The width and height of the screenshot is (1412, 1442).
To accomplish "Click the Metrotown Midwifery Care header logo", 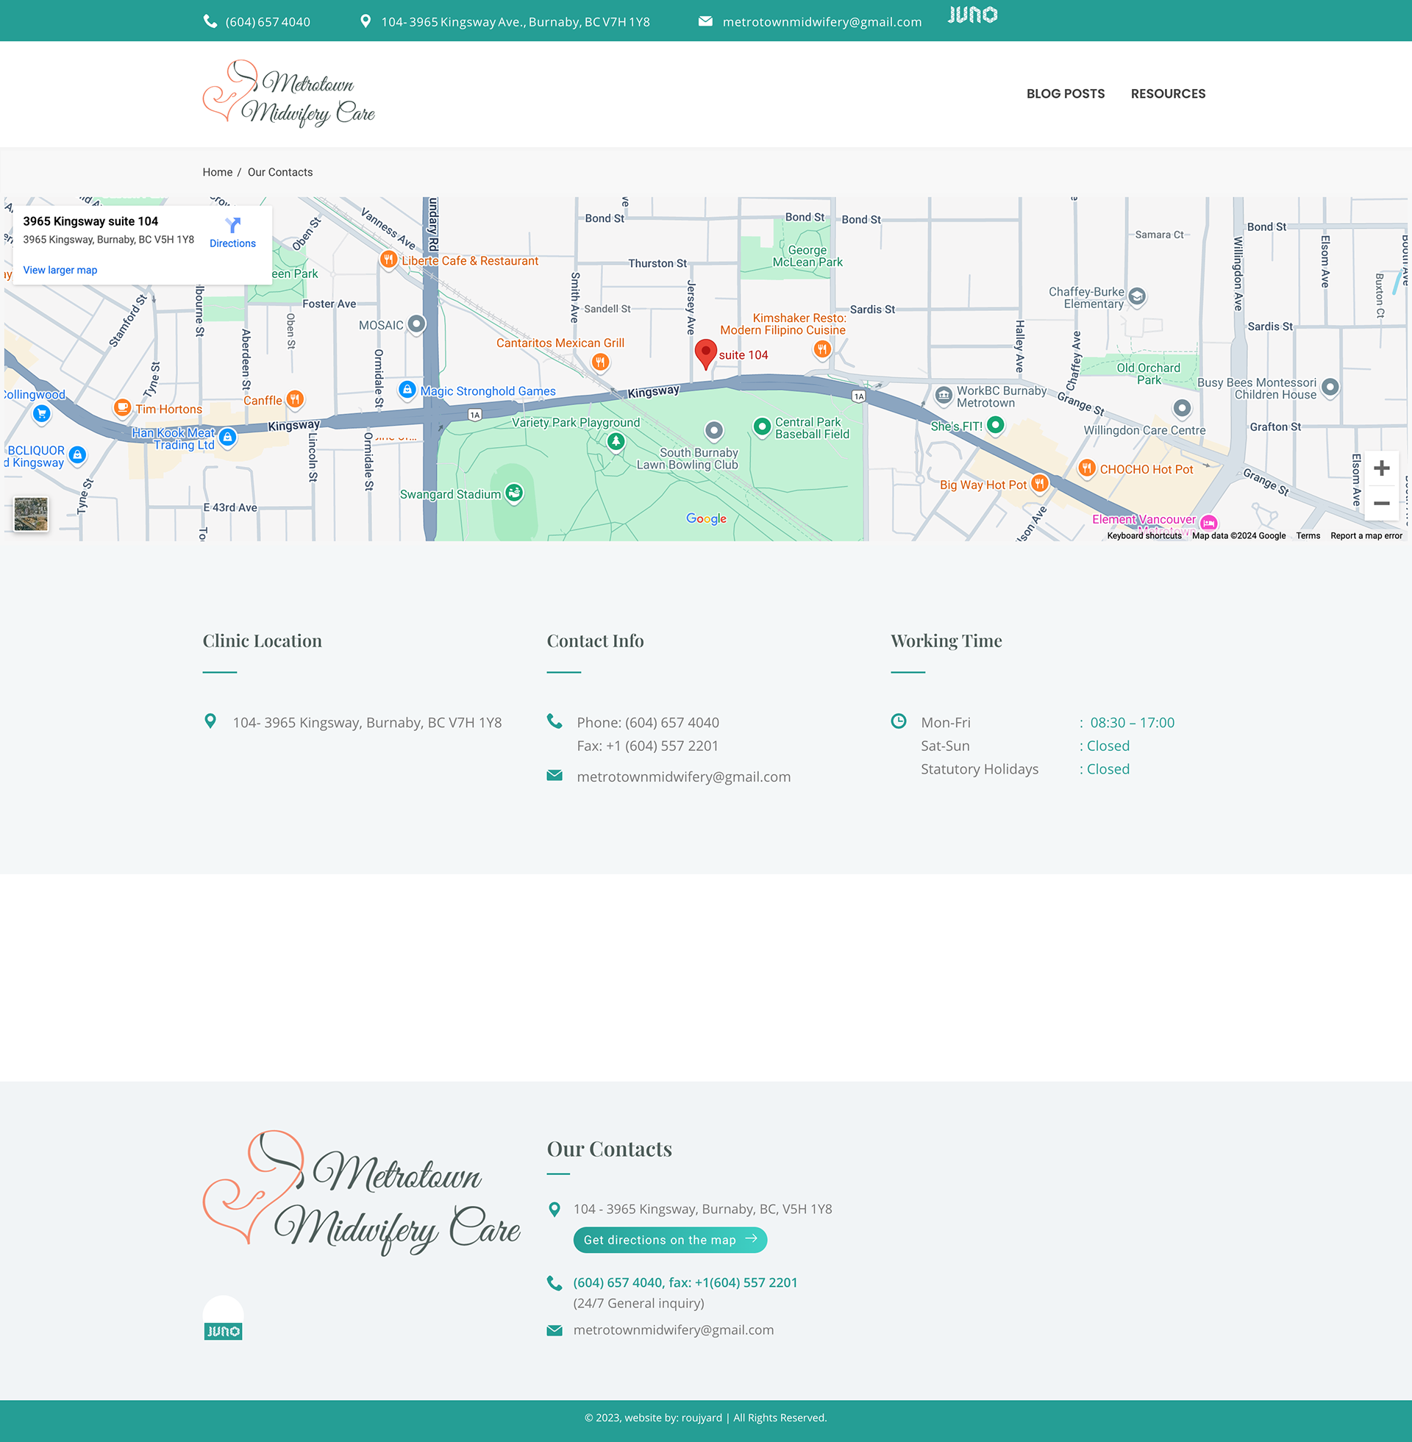I will [x=289, y=94].
